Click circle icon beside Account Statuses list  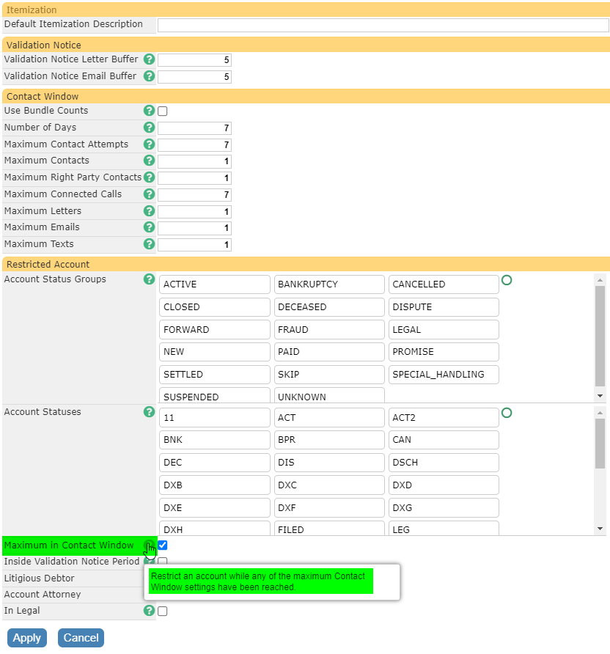click(x=507, y=413)
